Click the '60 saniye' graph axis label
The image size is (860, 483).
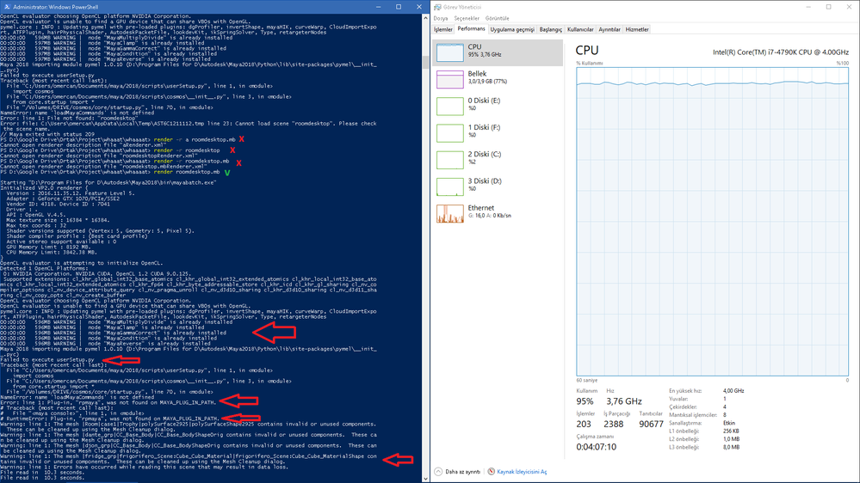587,380
